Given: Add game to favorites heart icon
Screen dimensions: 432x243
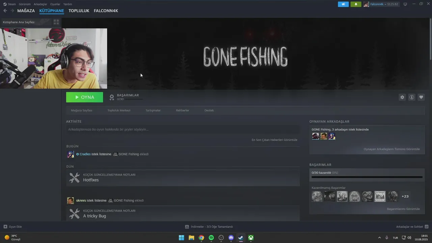Looking at the screenshot, I should point(421,97).
